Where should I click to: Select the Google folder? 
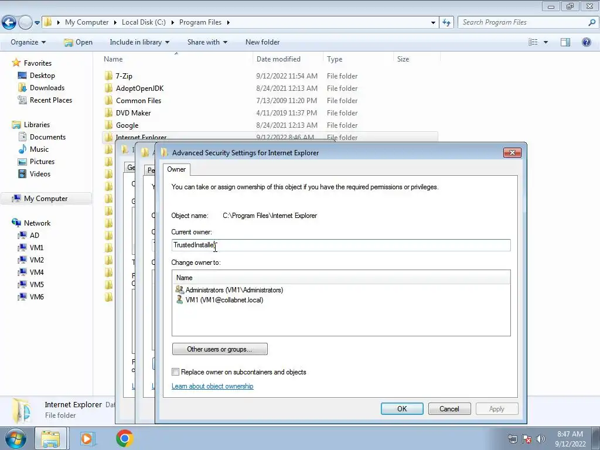coord(127,125)
